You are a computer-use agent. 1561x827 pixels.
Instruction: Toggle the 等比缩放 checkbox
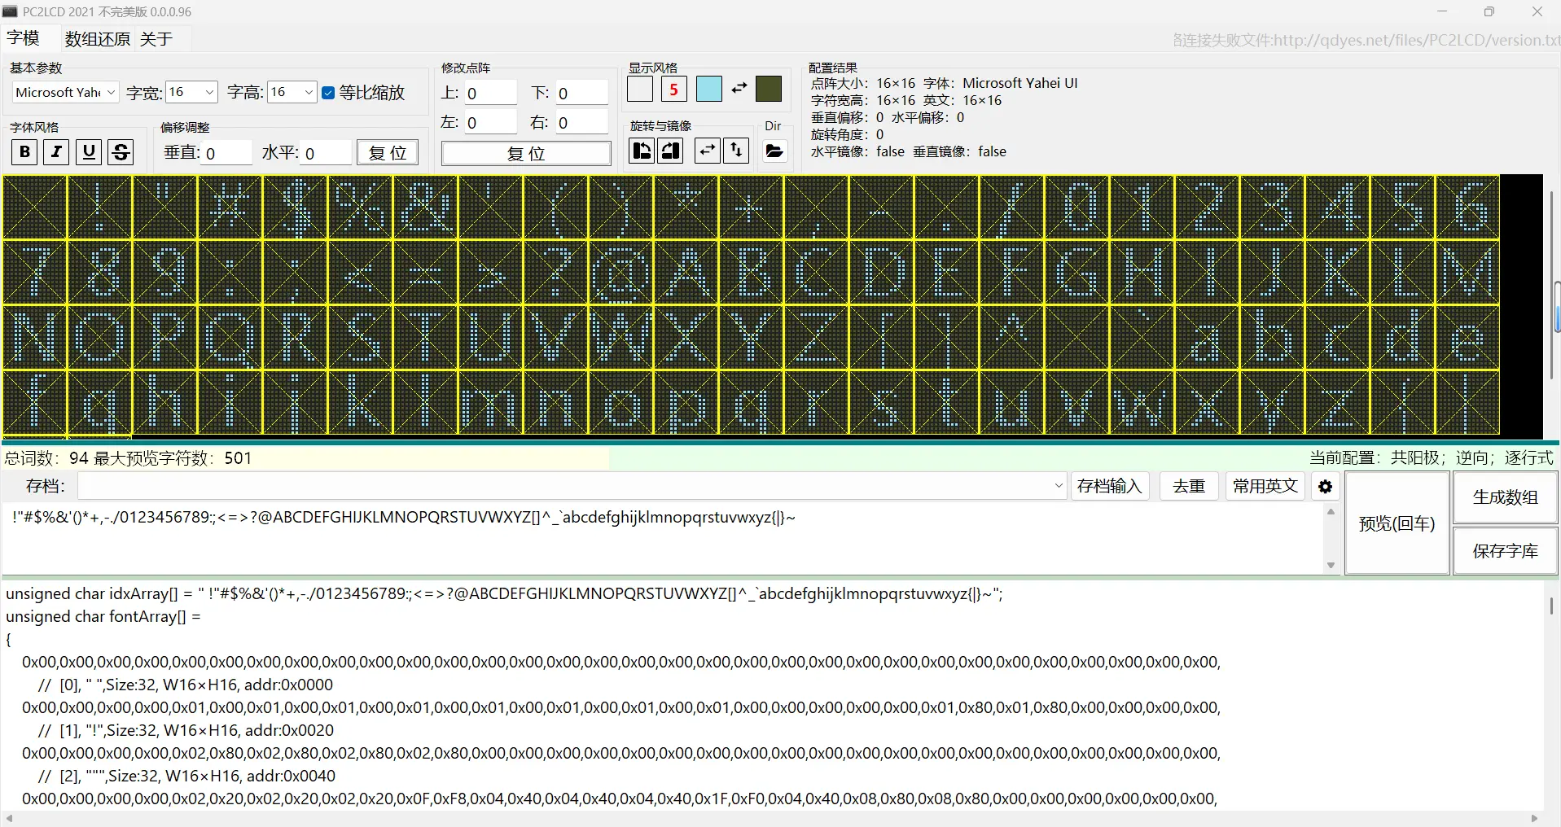[x=328, y=93]
